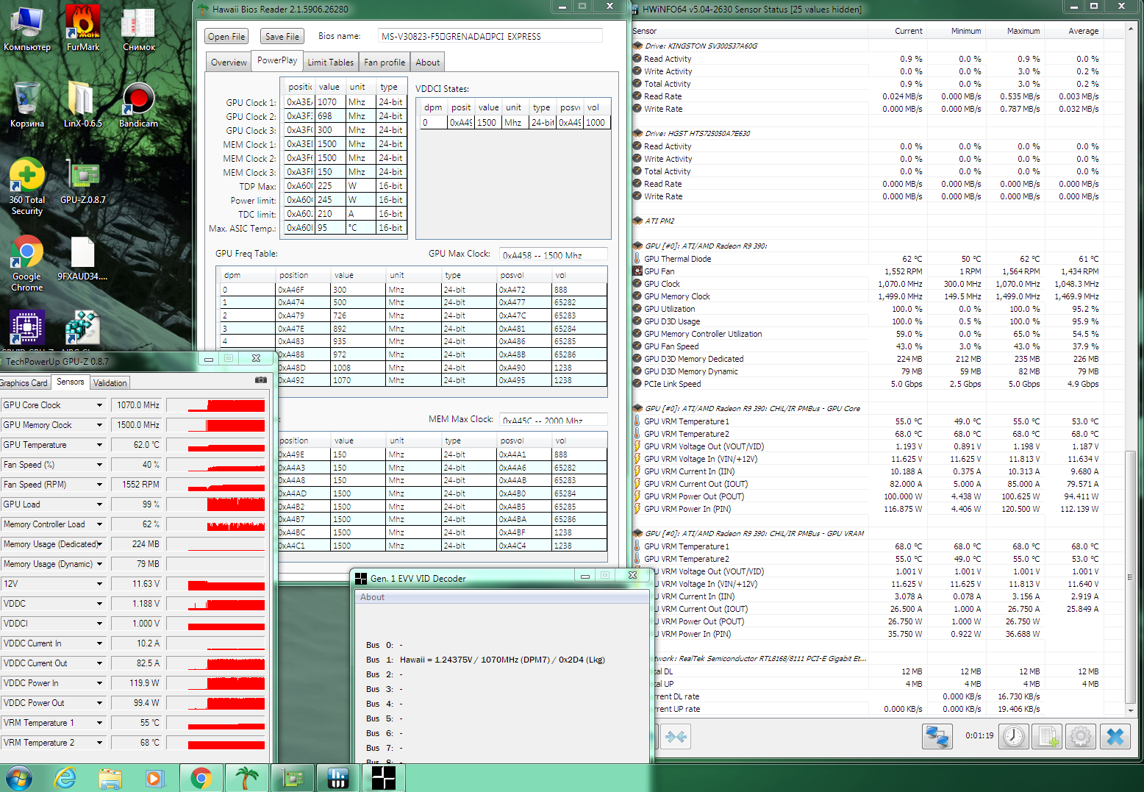Expand the GPU Load sensor dropdown
The image size is (1144, 792).
99,504
